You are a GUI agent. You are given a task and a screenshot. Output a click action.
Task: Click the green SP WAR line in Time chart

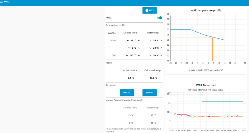pyautogui.click(x=209, y=102)
